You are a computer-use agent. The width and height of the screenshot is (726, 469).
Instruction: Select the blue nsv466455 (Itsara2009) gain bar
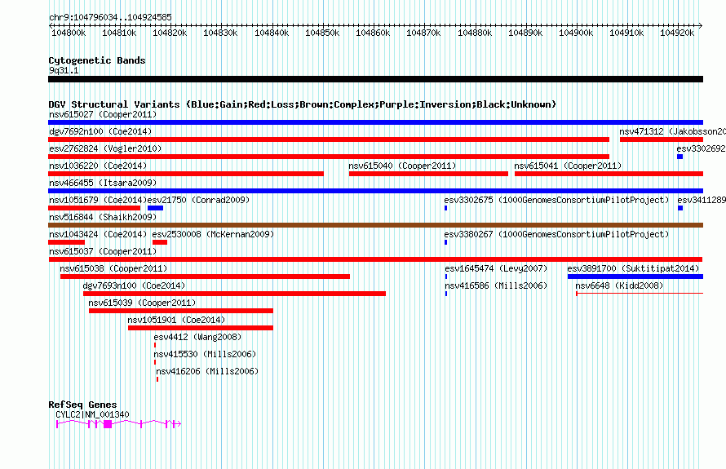pos(375,191)
